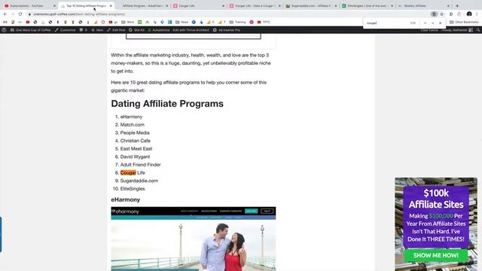Switch to the Sugardaddie.com Affiliate tab

(x=311, y=6)
